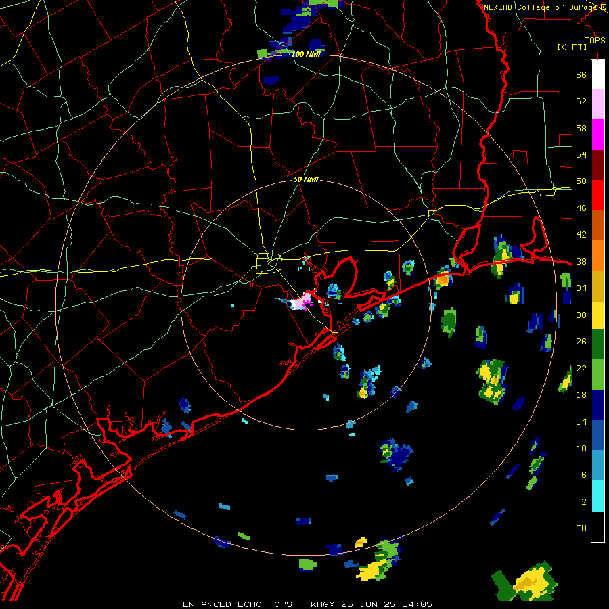Click the pink-white high echo top storm cell
This screenshot has height=609, width=609.
tap(302, 301)
